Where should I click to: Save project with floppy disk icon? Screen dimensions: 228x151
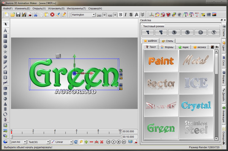pos(18,14)
